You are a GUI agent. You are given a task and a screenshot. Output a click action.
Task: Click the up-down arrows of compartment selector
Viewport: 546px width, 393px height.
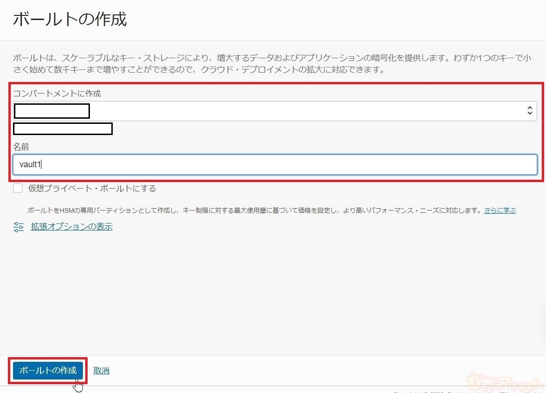[529, 111]
